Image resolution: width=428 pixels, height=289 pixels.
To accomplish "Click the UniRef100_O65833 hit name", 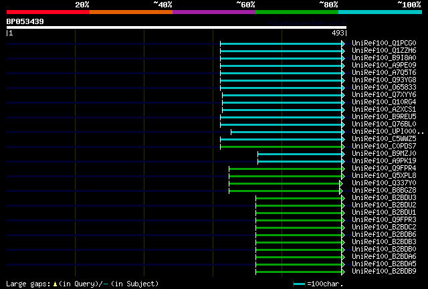I will point(384,88).
